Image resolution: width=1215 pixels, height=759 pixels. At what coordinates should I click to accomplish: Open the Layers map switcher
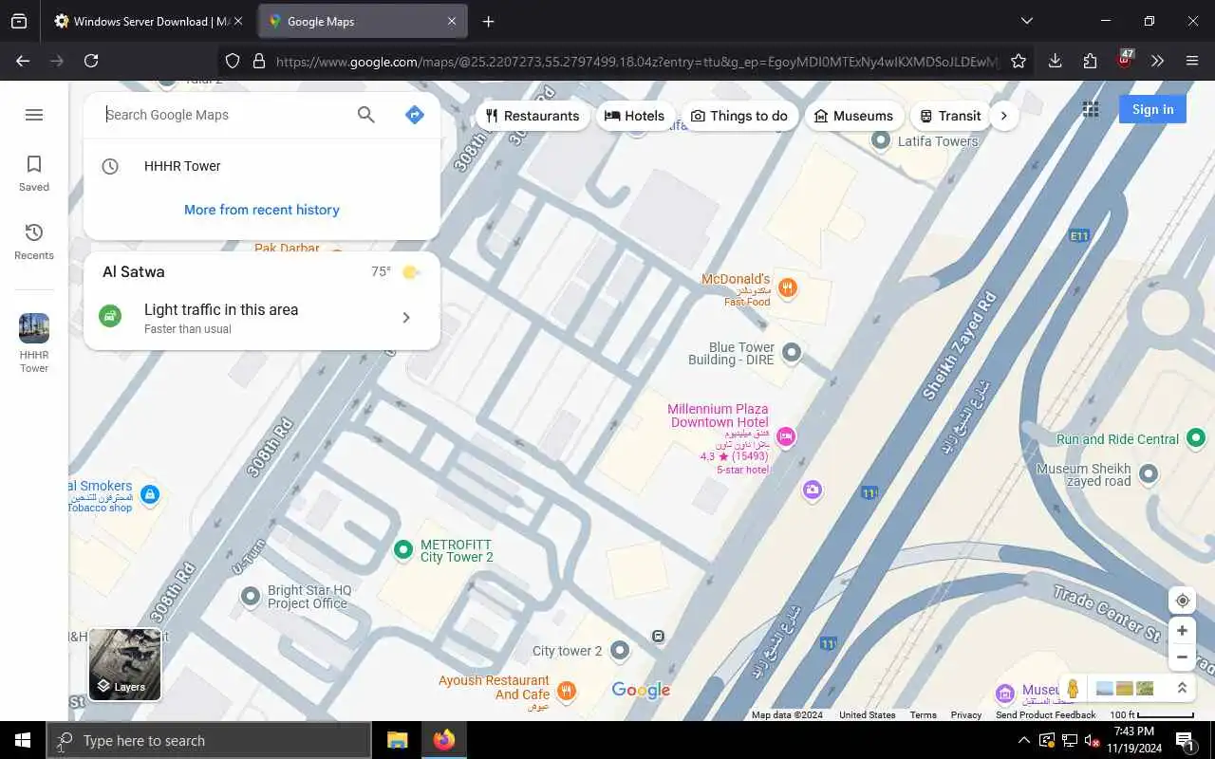[124, 664]
